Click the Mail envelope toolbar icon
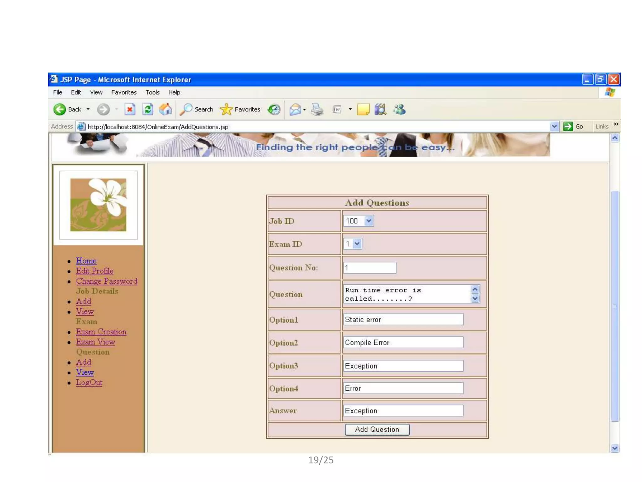The image size is (642, 482). pos(295,110)
